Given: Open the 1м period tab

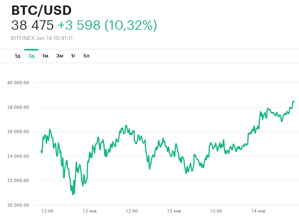Looking at the screenshot, I should pos(45,56).
